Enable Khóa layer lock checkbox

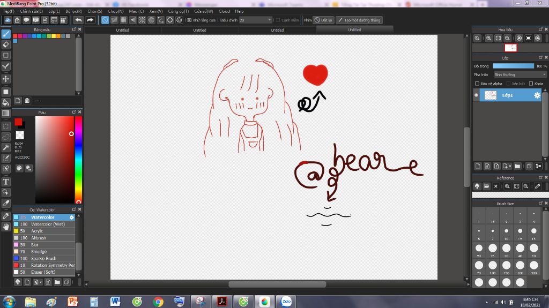531,84
